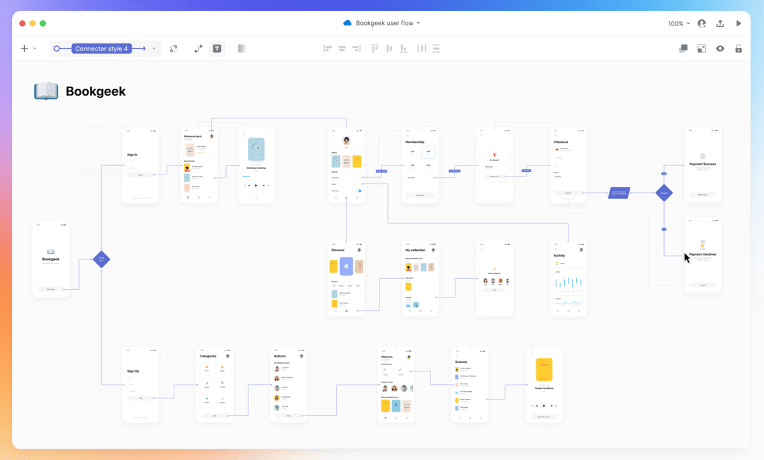The height and width of the screenshot is (460, 764).
Task: Select the Discover screen artboard
Action: [346, 278]
